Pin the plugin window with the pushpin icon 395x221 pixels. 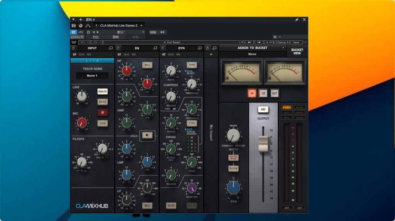coord(297,20)
